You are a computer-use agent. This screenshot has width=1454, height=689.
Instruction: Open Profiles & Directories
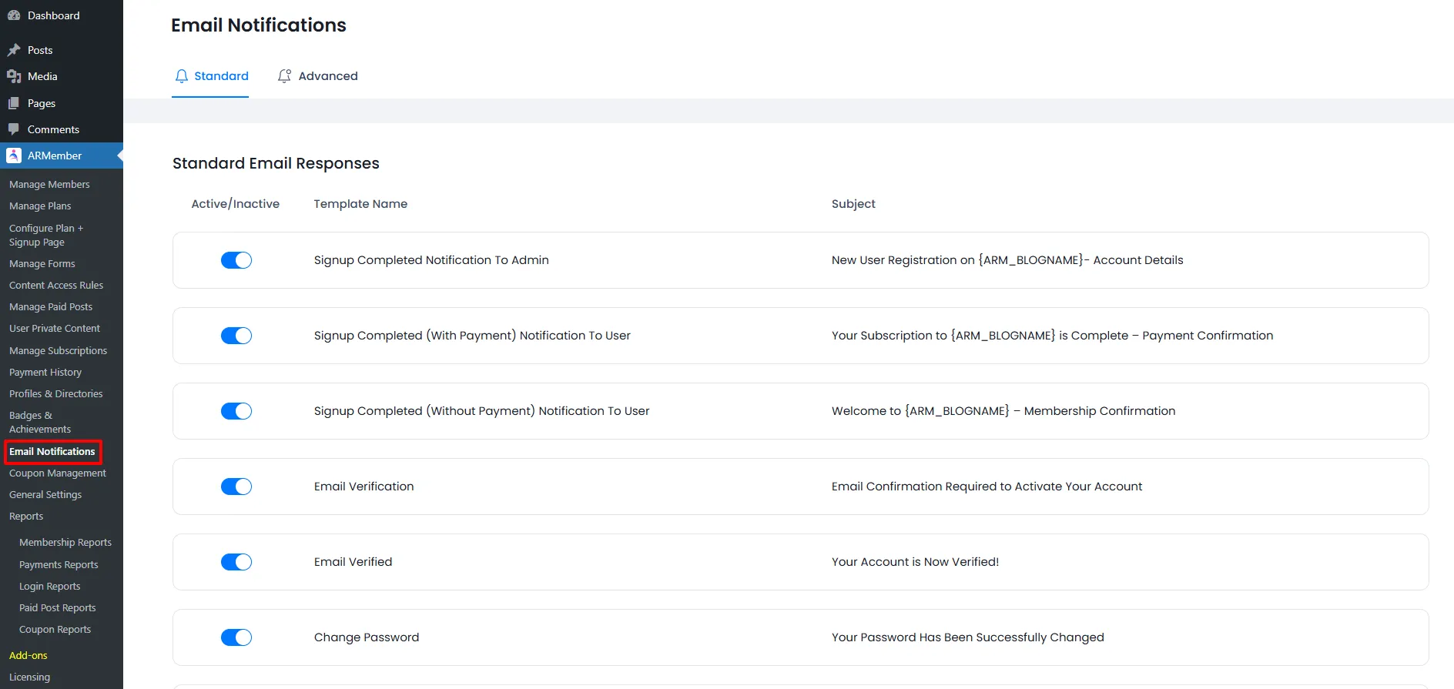click(x=56, y=394)
